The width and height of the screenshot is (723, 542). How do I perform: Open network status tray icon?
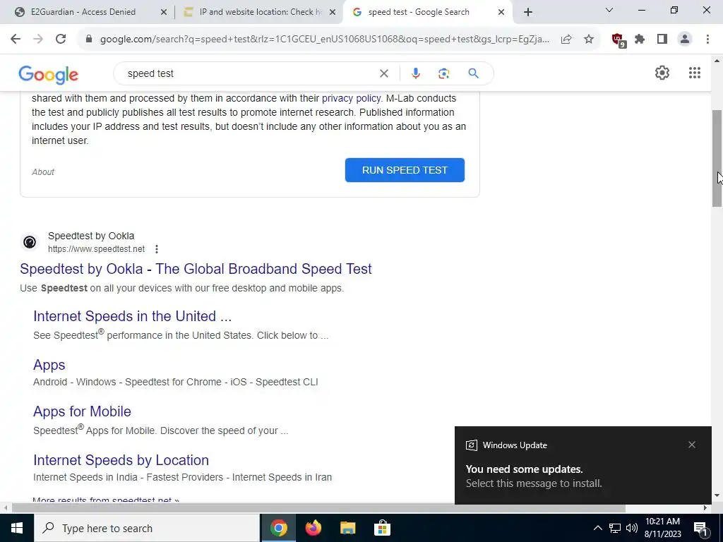(615, 528)
